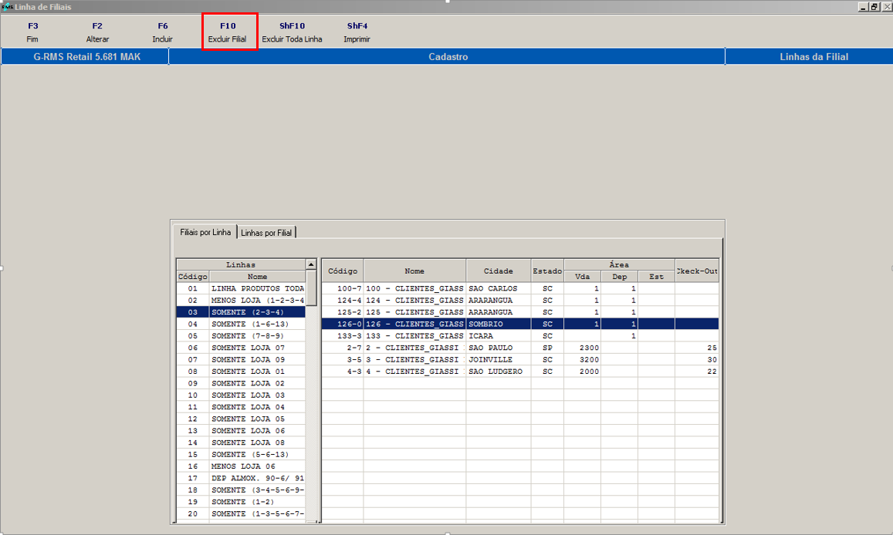Click the Vda value 2000 cell
893x535 pixels.
(582, 372)
